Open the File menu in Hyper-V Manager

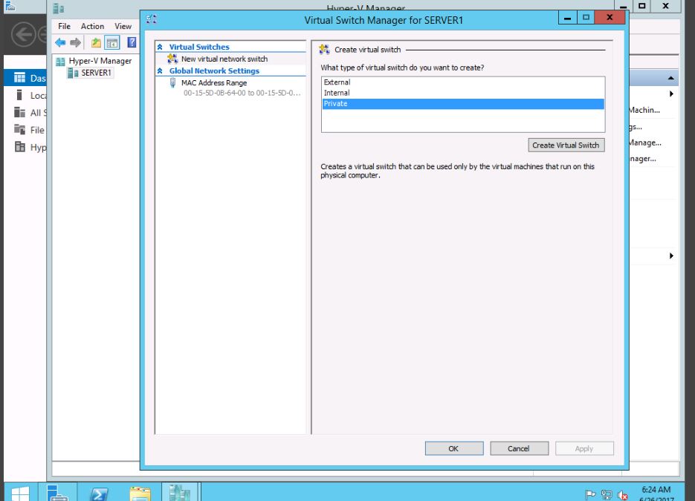point(64,26)
